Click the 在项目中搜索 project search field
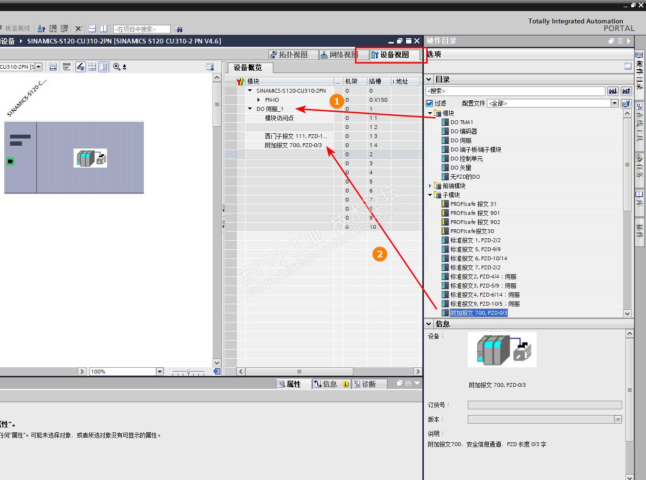This screenshot has width=646, height=480. 141,29
